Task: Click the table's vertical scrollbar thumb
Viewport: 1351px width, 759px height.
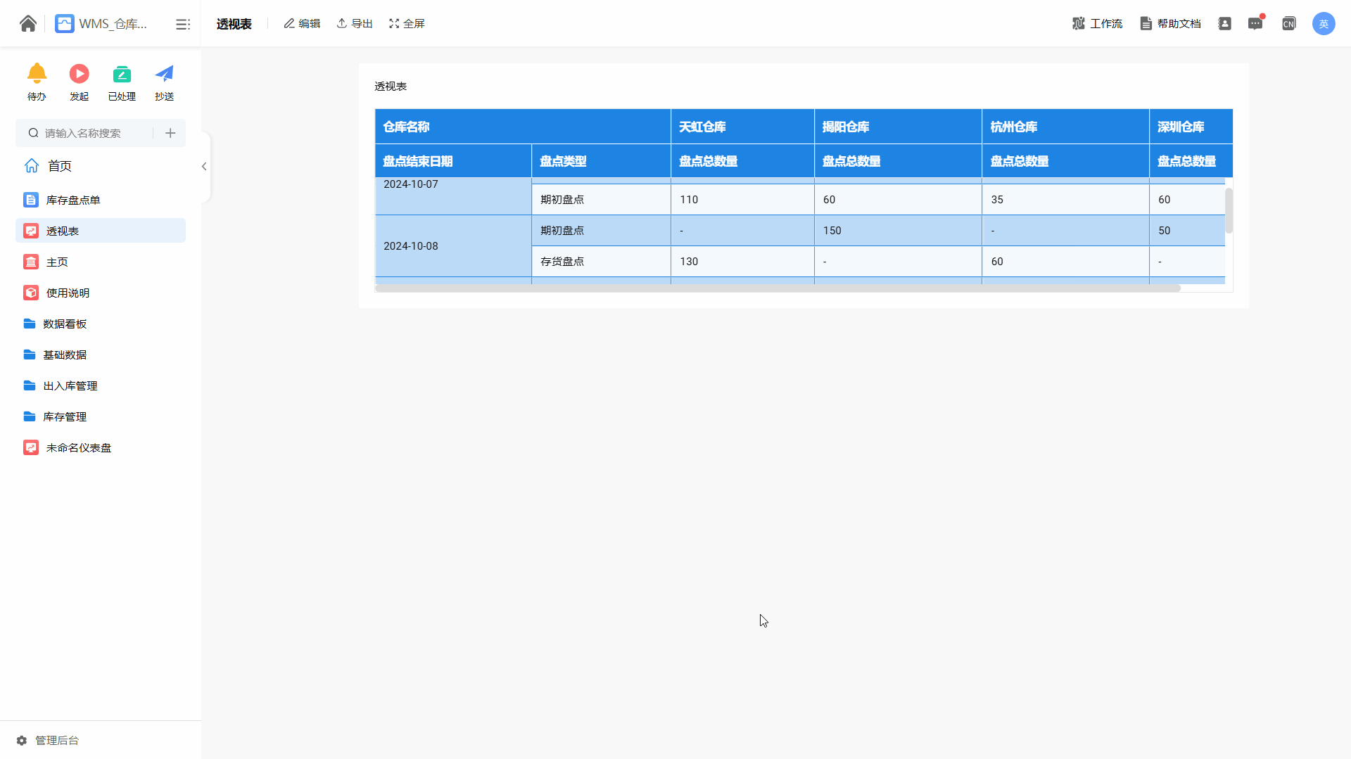Action: coord(1229,210)
